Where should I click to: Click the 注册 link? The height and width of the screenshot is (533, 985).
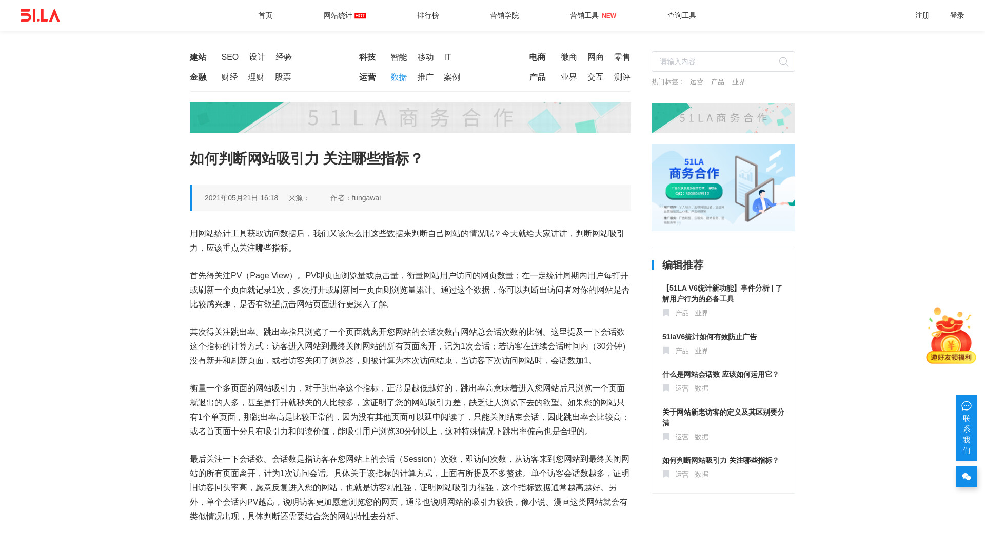tap(922, 15)
